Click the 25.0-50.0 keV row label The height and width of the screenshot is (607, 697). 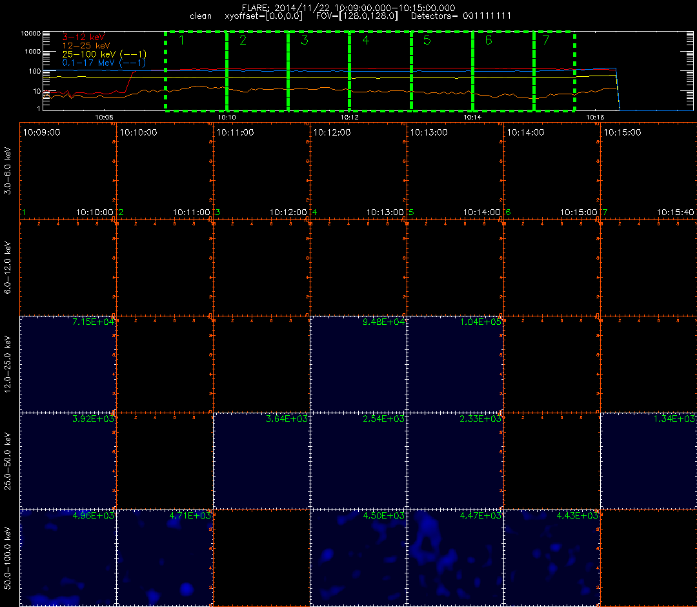pyautogui.click(x=8, y=461)
